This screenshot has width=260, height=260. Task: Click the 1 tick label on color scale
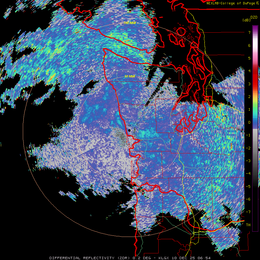[x=249, y=109]
